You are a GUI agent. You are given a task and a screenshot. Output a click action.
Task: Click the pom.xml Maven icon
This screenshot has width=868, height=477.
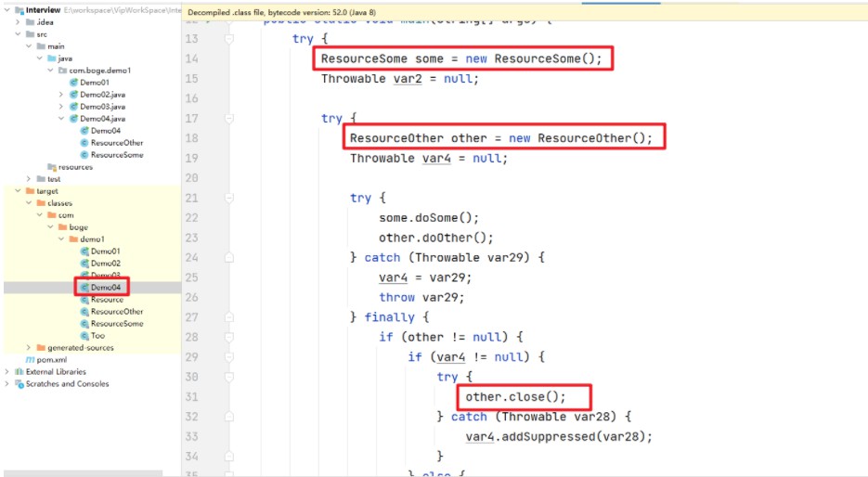(x=30, y=360)
